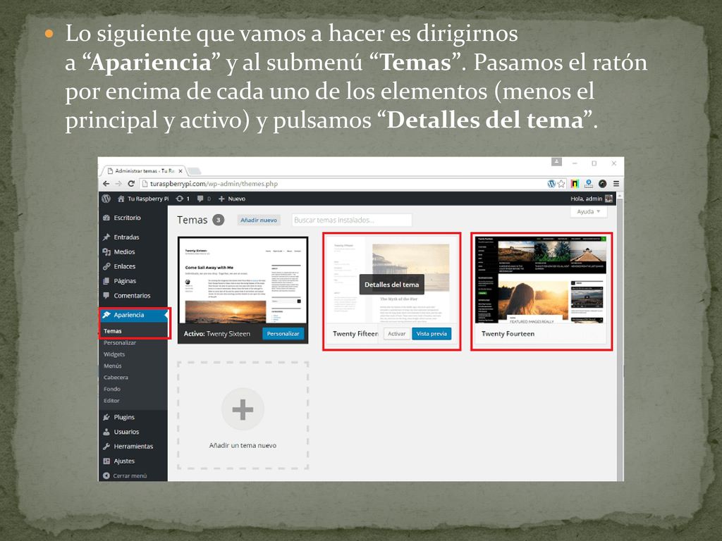Click the Twenty Sixteen theme screenshot

243,280
